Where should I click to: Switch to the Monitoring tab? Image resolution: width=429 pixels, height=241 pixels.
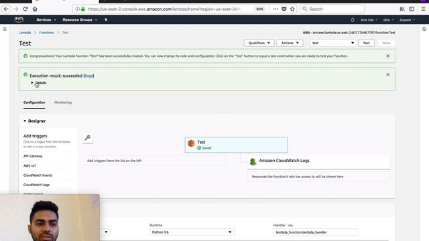pyautogui.click(x=63, y=102)
